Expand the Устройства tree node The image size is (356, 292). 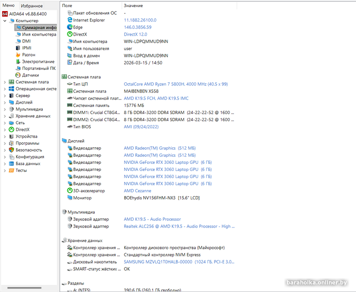click(4, 136)
